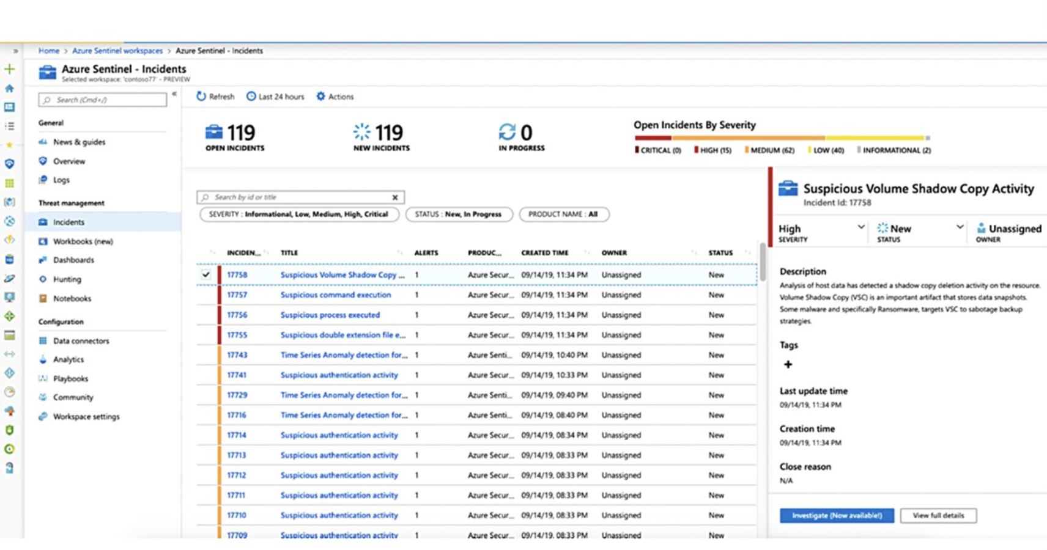
Task: Open the dashboard icon in left rail
Action: click(x=9, y=107)
